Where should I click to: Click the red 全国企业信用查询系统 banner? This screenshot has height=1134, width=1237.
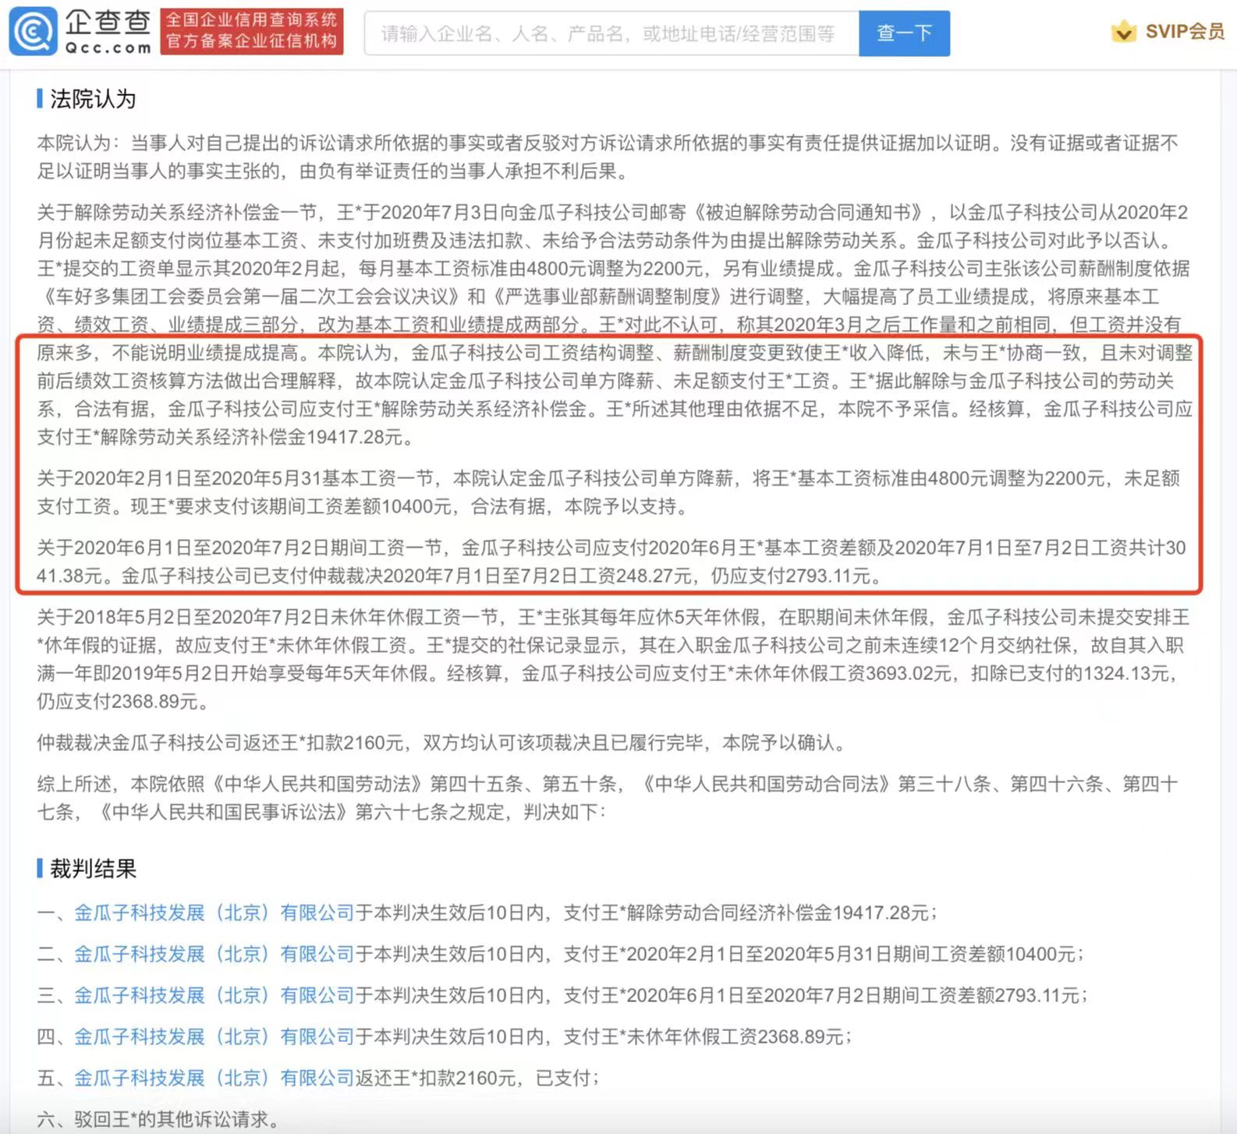(252, 31)
